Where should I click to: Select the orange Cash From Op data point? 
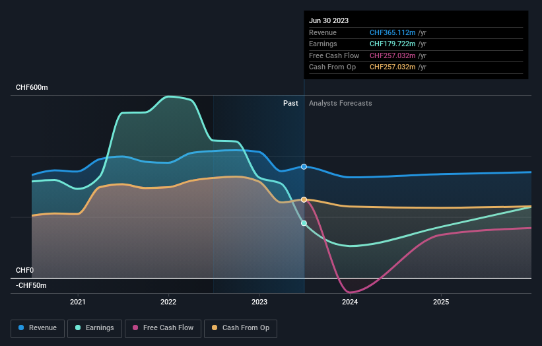pyautogui.click(x=304, y=199)
